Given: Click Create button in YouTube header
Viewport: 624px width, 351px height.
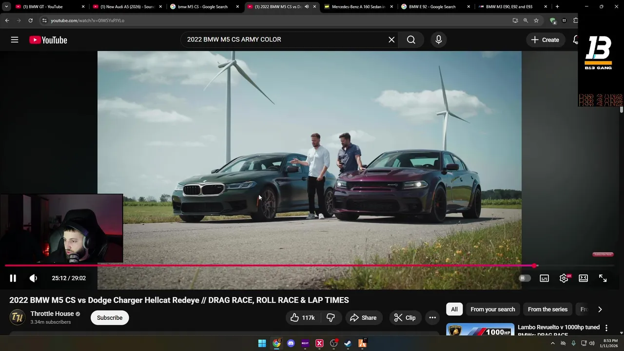Looking at the screenshot, I should (x=546, y=40).
